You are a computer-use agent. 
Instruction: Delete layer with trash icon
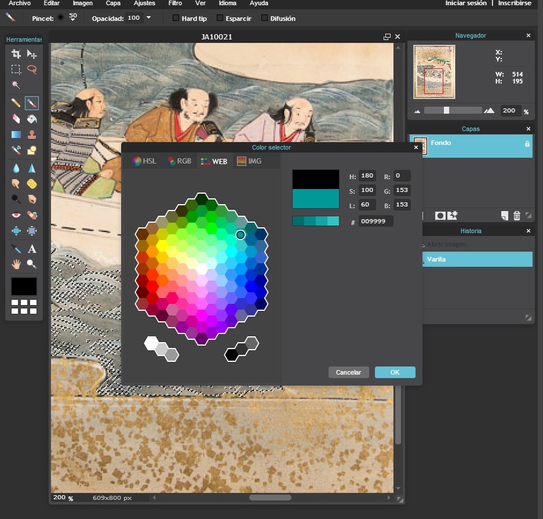point(517,216)
